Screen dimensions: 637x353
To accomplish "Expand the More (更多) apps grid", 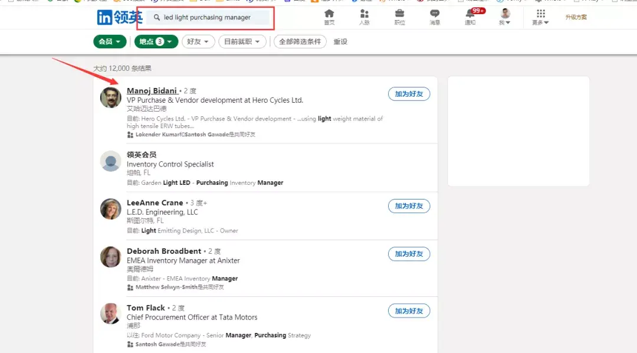I will pyautogui.click(x=540, y=17).
